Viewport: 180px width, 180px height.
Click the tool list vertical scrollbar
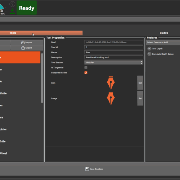pyautogui.click(x=42, y=78)
